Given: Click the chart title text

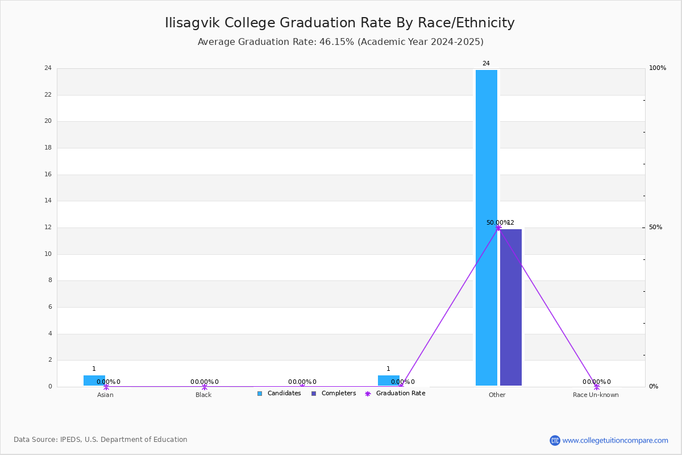Looking at the screenshot, I should pyautogui.click(x=340, y=23).
